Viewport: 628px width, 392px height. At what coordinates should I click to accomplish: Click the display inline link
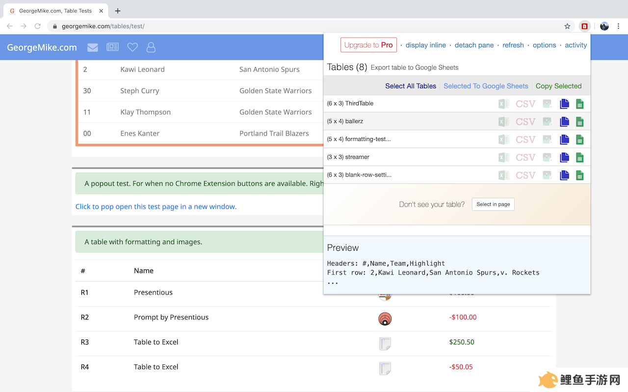click(426, 45)
